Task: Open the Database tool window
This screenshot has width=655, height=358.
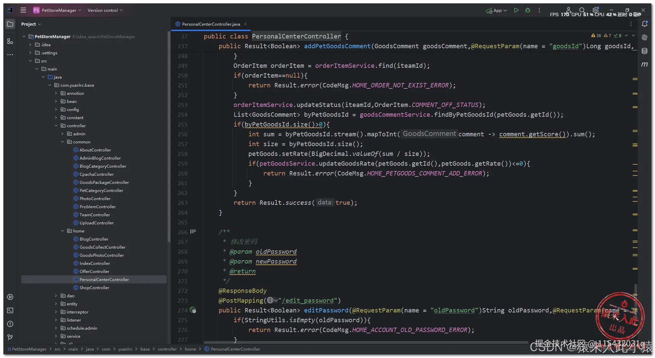Action: click(x=645, y=51)
